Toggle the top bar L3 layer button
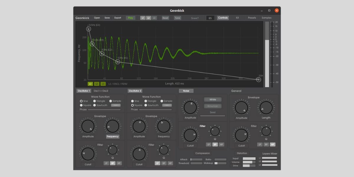Viewport: 354px width, 177px height. point(155,18)
